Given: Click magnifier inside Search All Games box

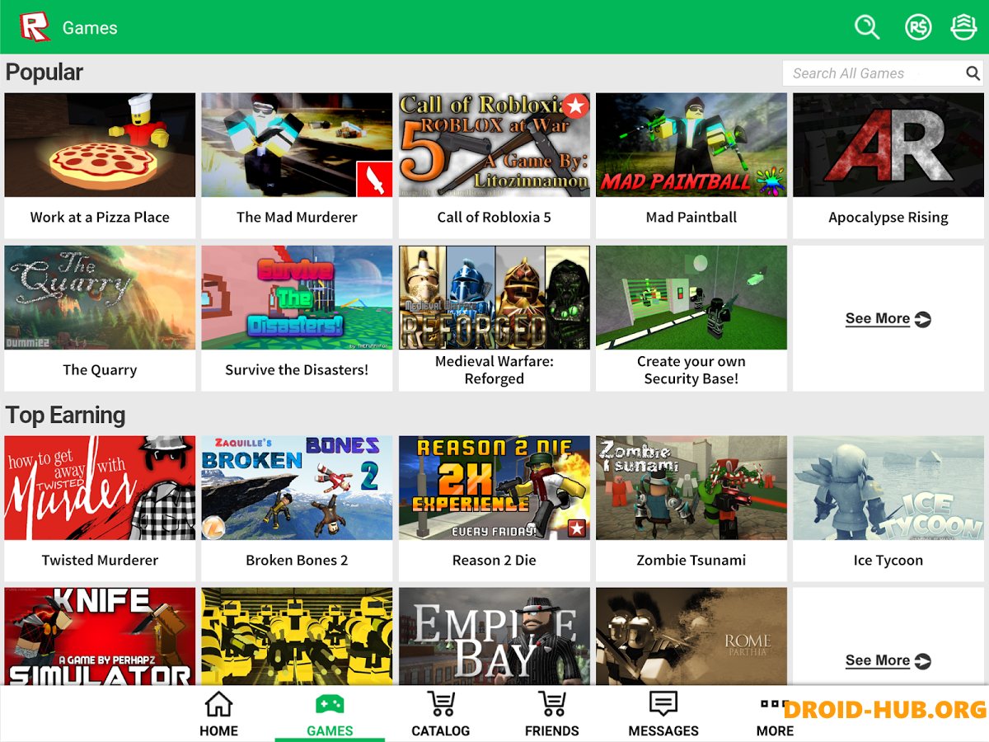Looking at the screenshot, I should (x=973, y=73).
